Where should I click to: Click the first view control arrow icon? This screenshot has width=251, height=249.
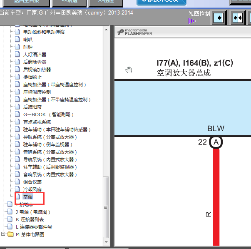(218, 18)
